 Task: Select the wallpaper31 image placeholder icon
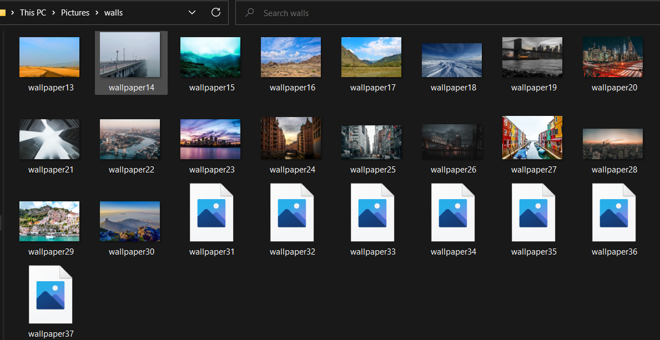point(211,212)
